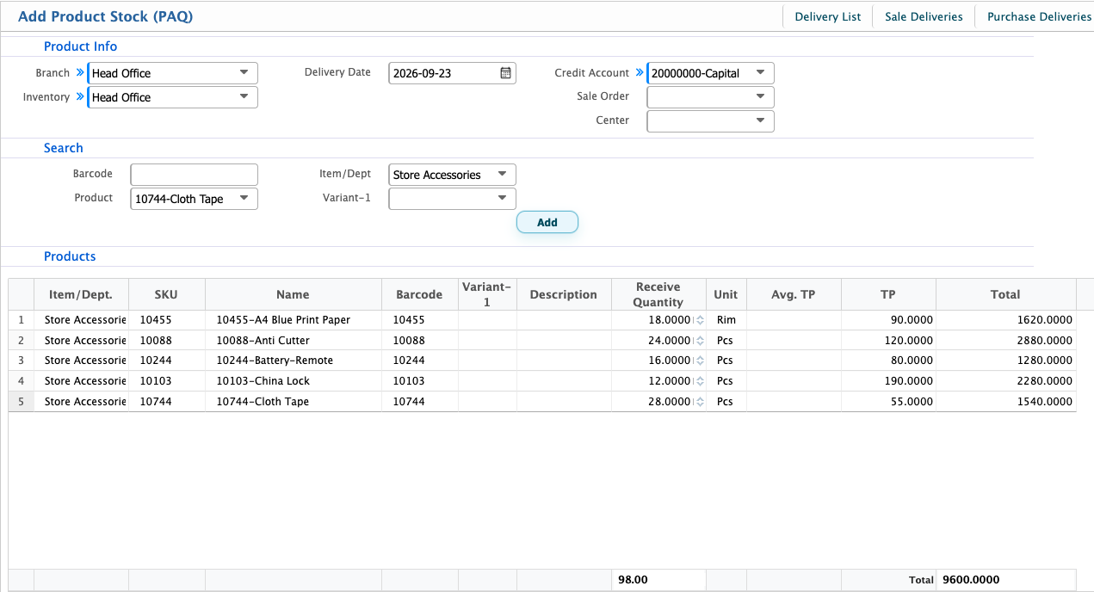Viewport: 1094px width, 592px height.
Task: Click the Barcode column header
Action: [419, 294]
